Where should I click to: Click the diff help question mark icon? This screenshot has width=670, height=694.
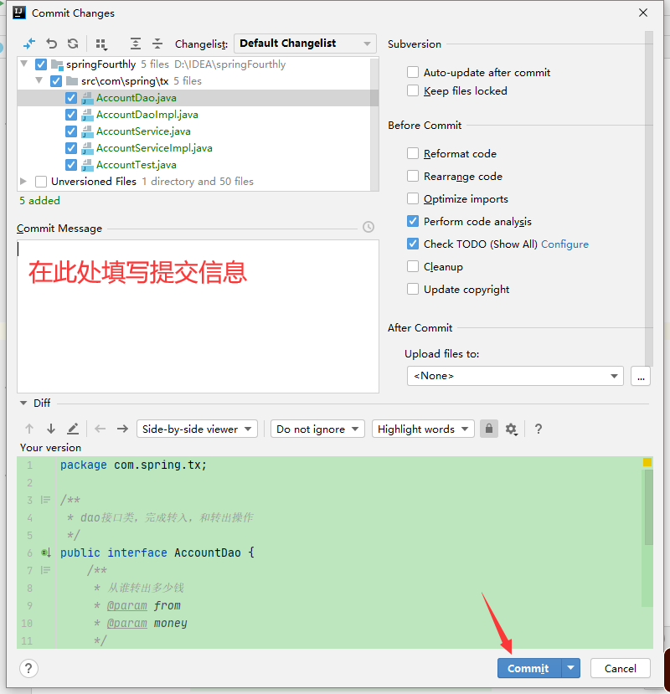click(538, 429)
